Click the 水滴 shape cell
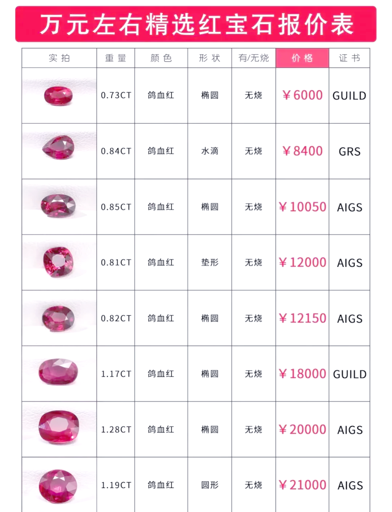 210,151
